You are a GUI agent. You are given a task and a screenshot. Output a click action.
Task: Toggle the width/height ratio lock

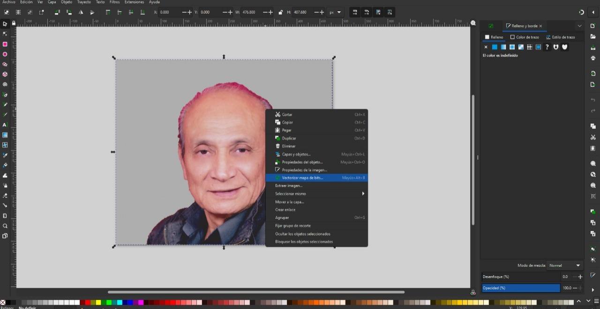280,12
